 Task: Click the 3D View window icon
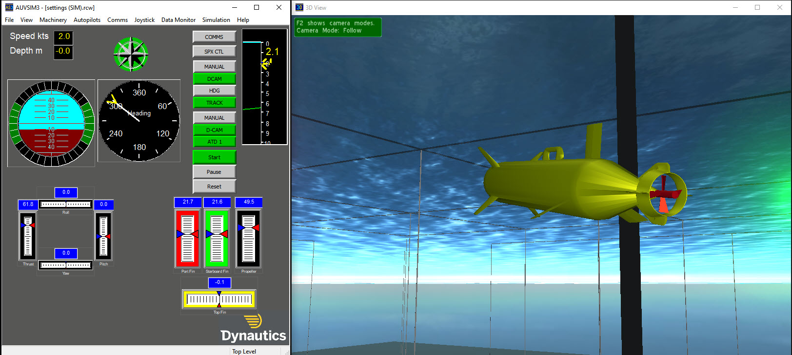[x=299, y=7]
